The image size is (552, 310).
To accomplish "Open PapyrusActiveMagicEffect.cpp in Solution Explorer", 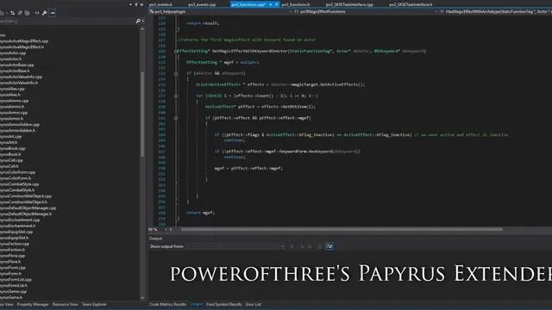I will pos(24,41).
